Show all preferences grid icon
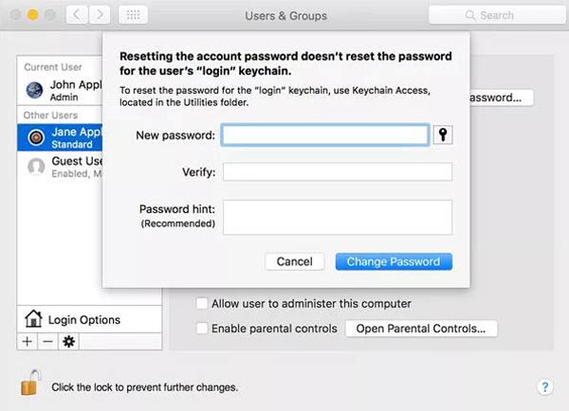The image size is (569, 411). tap(133, 15)
